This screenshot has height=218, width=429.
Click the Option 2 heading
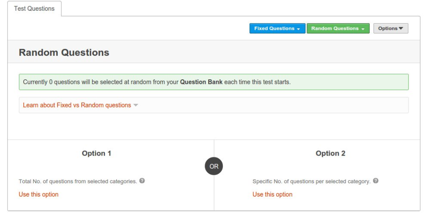[331, 153]
